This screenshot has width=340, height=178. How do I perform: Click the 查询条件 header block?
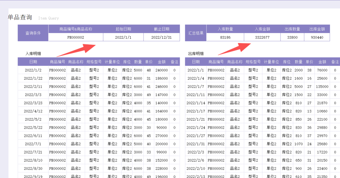[33, 33]
